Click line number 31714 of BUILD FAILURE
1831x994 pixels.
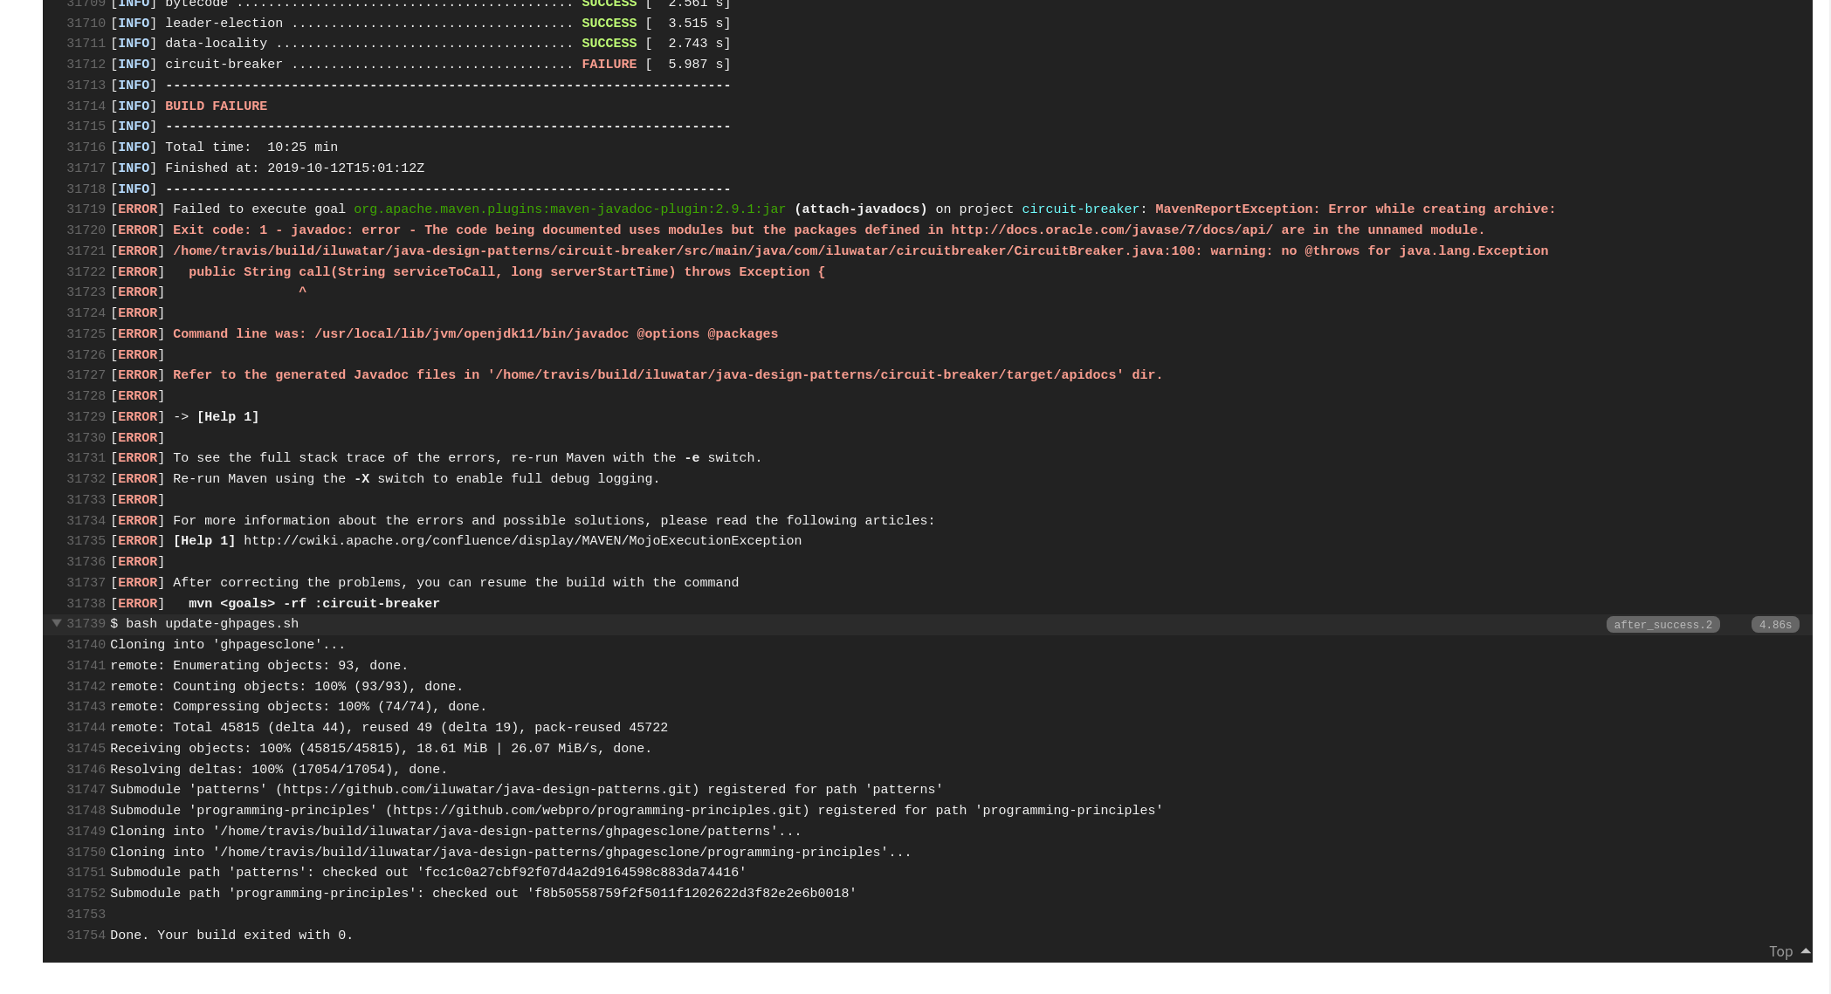tap(86, 106)
